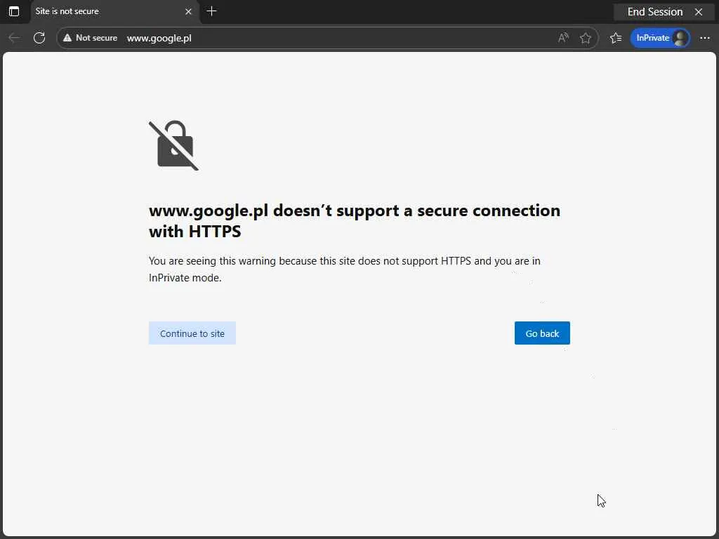Screen dimensions: 719x539
Task: Open a new tab with plus icon
Action: click(x=211, y=11)
